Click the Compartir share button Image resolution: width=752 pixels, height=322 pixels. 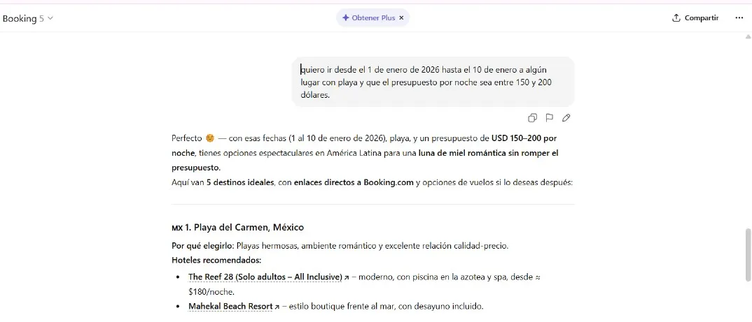(695, 17)
